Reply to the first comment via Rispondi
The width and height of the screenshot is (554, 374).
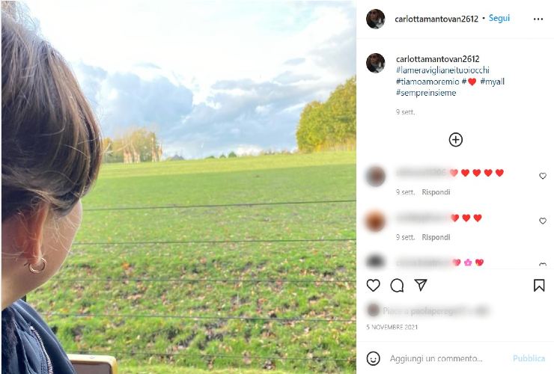[436, 192]
